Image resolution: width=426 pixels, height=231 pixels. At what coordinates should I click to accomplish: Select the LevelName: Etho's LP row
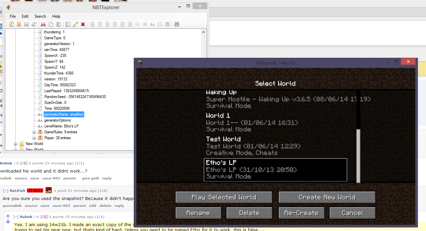[61, 126]
